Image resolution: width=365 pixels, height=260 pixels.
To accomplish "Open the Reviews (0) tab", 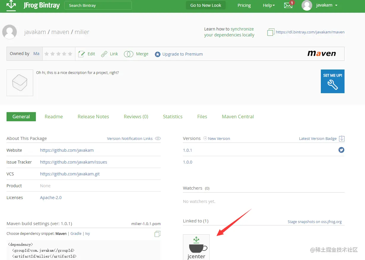I will tap(136, 117).
